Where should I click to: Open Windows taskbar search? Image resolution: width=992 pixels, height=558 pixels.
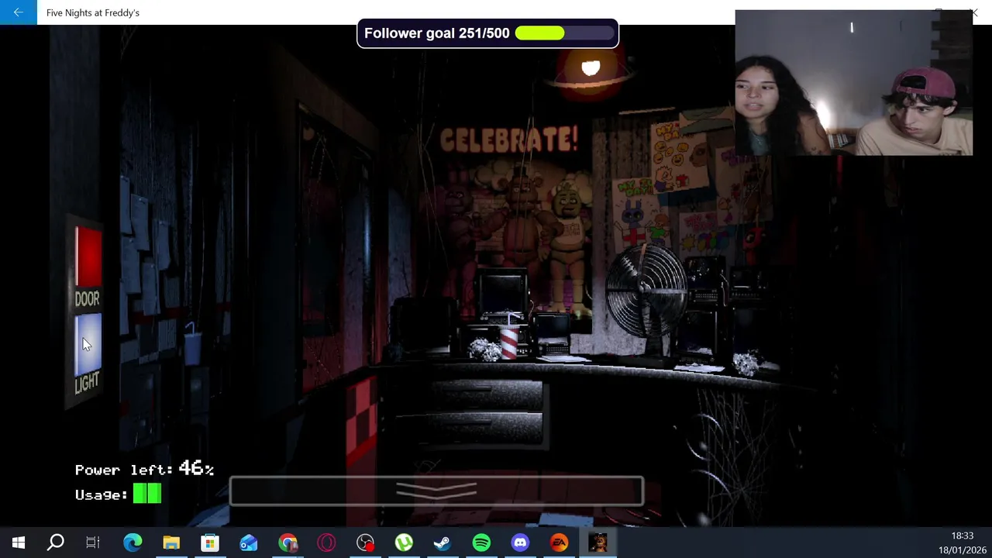click(x=56, y=542)
